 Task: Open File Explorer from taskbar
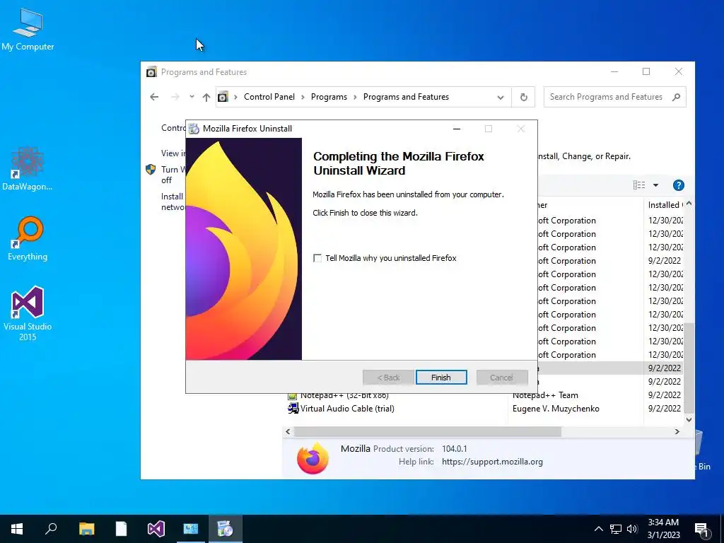pos(86,529)
